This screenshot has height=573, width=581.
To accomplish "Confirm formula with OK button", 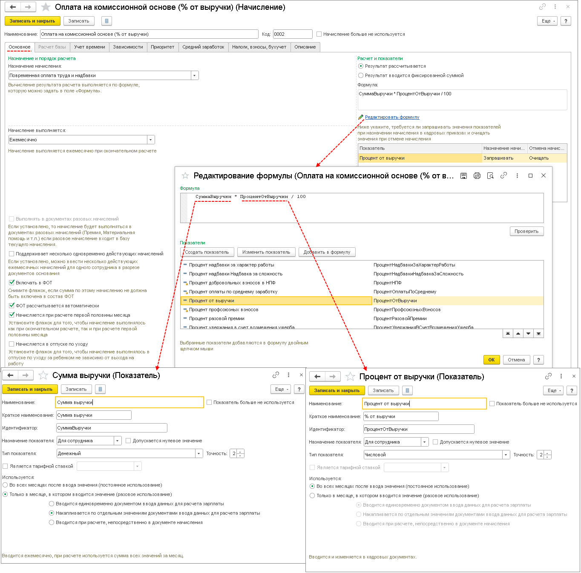I will pyautogui.click(x=492, y=360).
